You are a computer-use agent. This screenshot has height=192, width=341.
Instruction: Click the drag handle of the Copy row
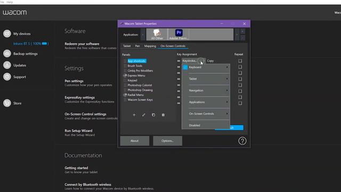tap(178, 61)
